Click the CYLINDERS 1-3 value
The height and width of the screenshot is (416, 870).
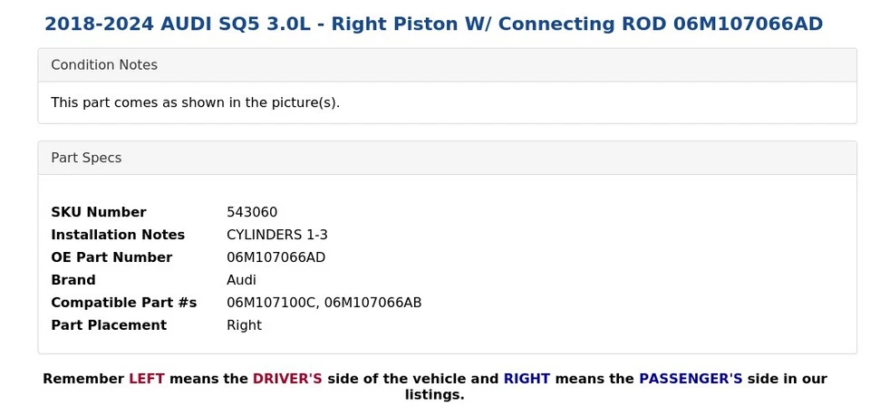pyautogui.click(x=276, y=235)
